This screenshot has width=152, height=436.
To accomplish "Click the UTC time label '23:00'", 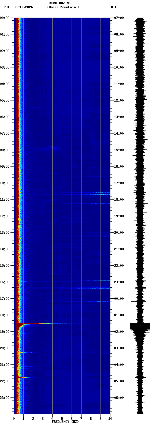I will coord(119,282).
